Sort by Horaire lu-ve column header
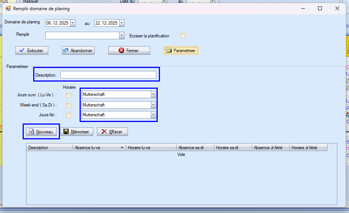Viewport: 349px width, 213px height. [x=151, y=148]
